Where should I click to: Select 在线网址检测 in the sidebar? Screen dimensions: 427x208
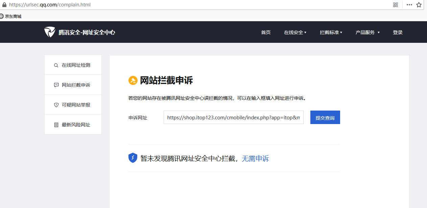tap(73, 65)
